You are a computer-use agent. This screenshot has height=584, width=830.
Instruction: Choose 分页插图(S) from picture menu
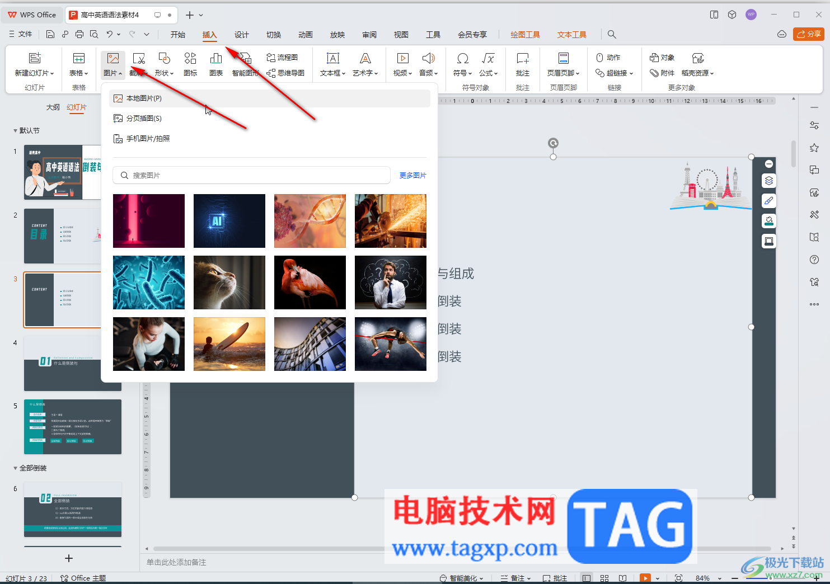coord(270,119)
